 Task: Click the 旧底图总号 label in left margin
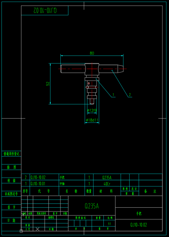coord(11,194)
